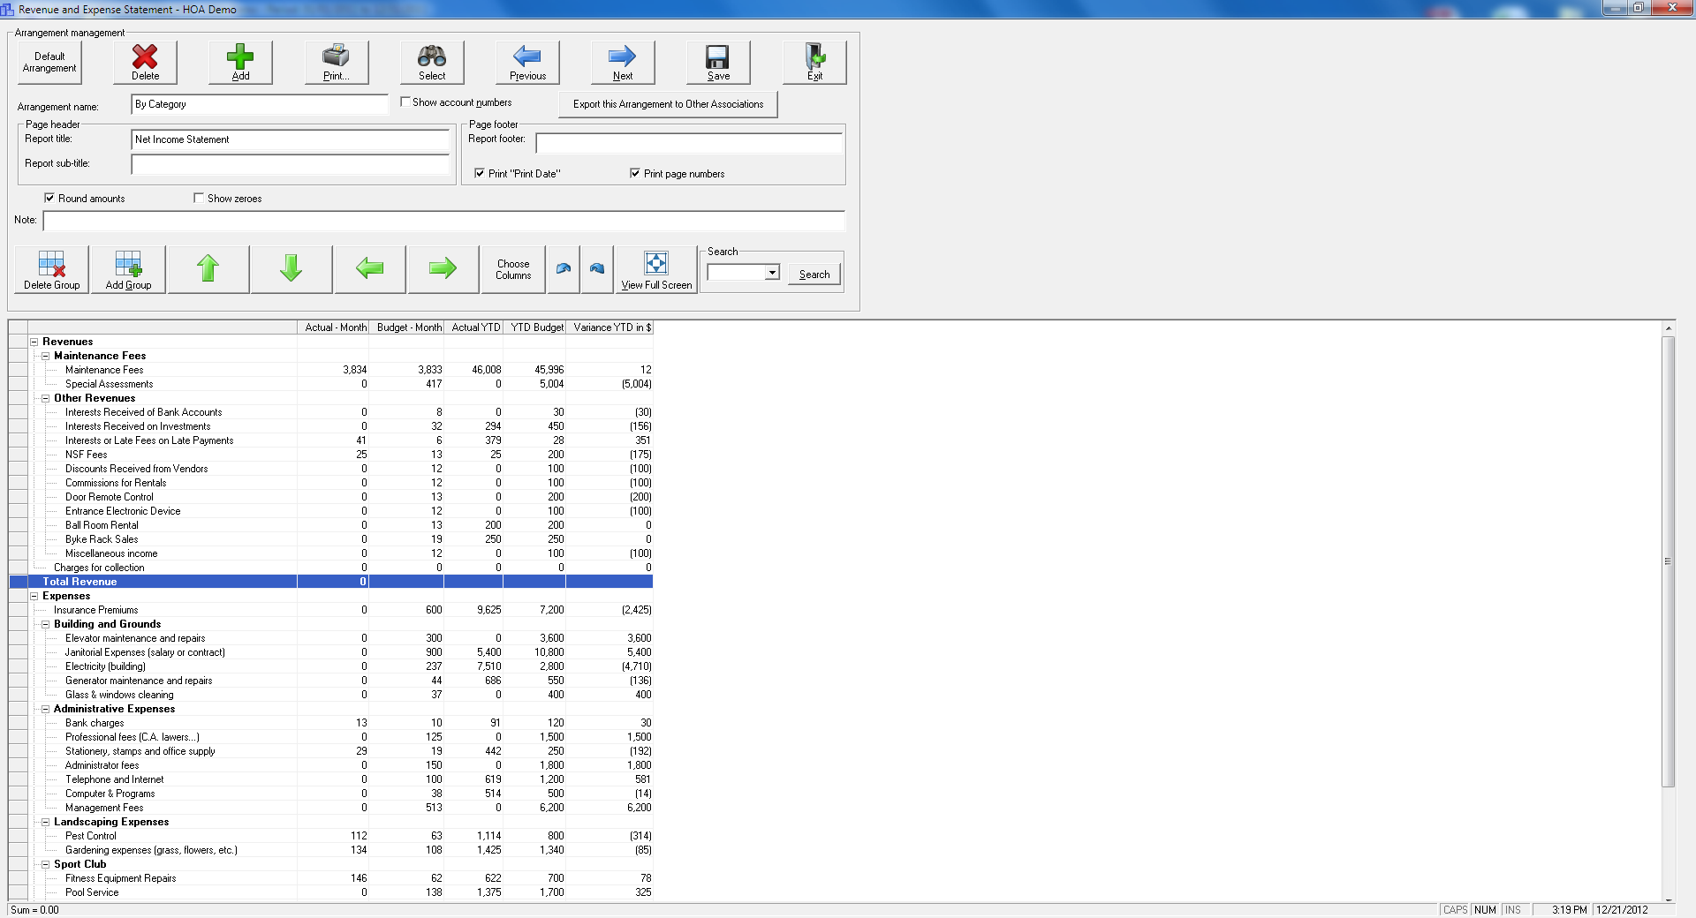
Task: Select the binoculars Select icon
Action: point(432,62)
